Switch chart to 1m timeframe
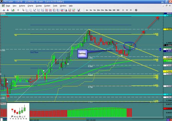Viewport: 172px width, 121px height. coord(87,10)
